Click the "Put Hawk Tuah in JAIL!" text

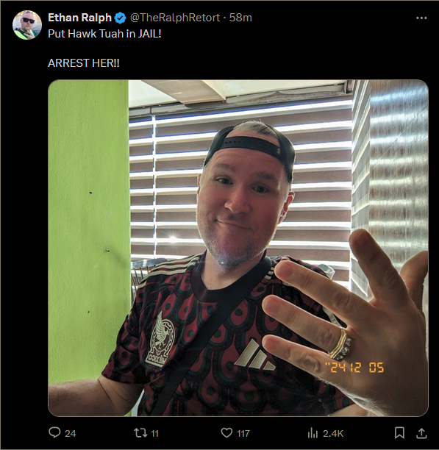point(104,34)
